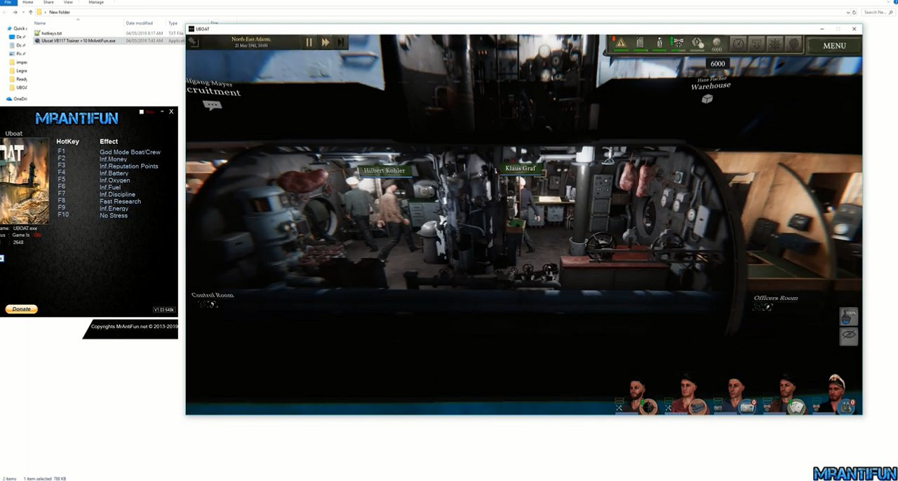
Task: Open the speed gauge panel icon
Action: coord(738,44)
